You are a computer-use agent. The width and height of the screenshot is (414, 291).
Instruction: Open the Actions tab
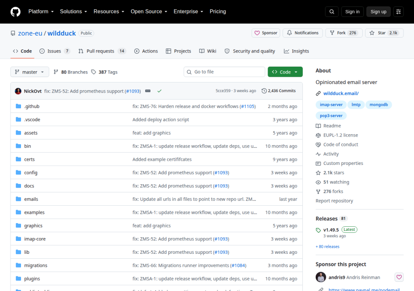click(x=146, y=51)
